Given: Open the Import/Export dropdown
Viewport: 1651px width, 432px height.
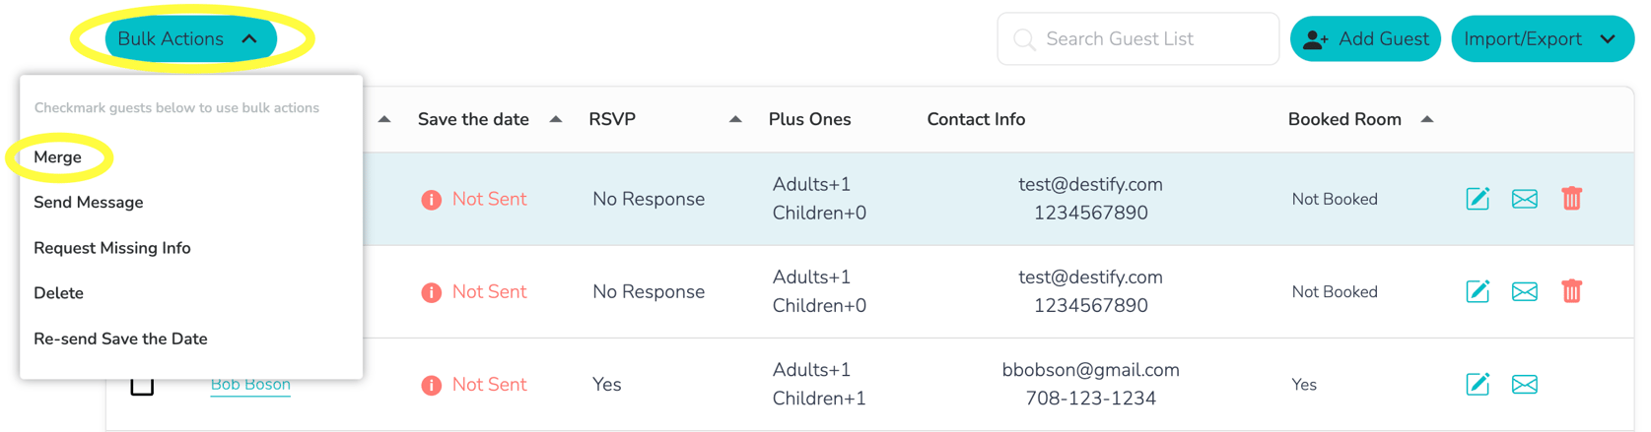Looking at the screenshot, I should (1543, 39).
